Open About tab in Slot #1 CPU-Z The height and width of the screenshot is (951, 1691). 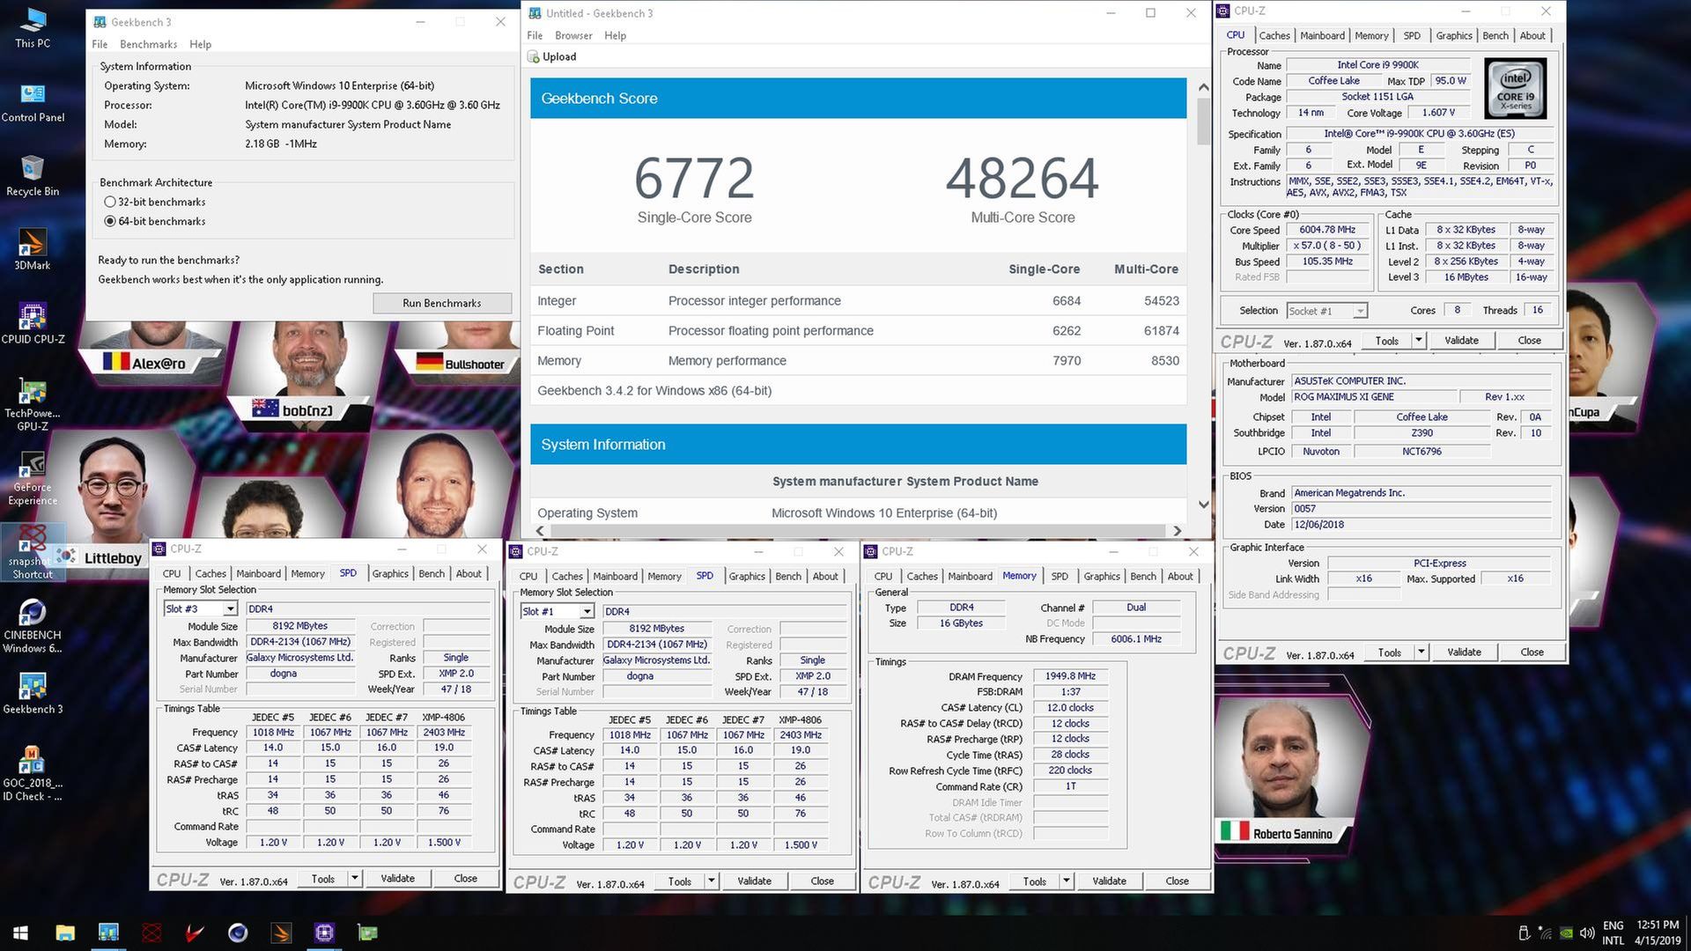click(825, 576)
